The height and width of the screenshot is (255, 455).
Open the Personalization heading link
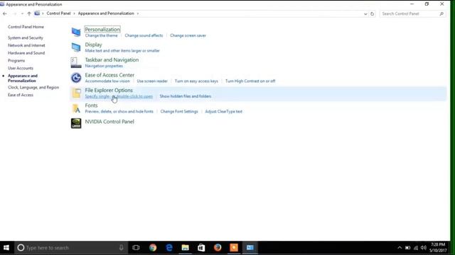point(102,29)
